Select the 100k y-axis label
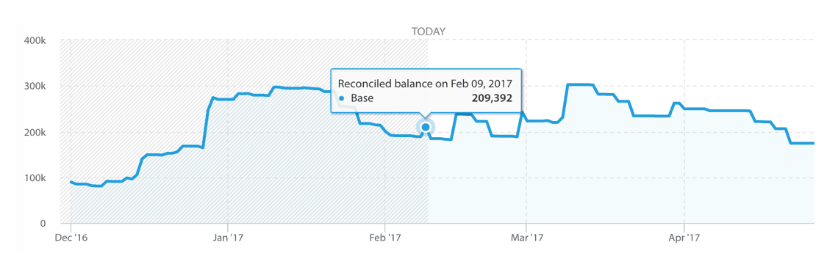 click(x=35, y=177)
